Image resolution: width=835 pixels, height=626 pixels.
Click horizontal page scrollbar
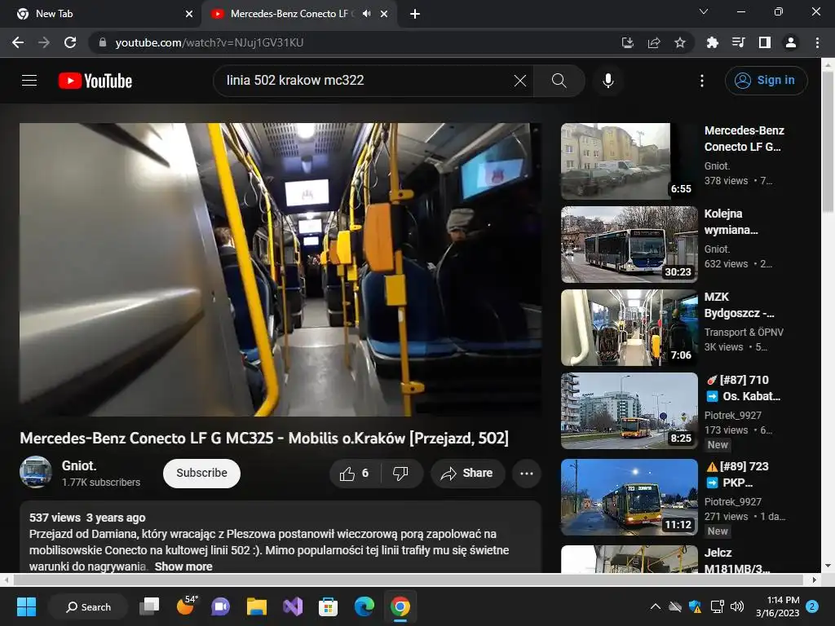click(x=408, y=580)
